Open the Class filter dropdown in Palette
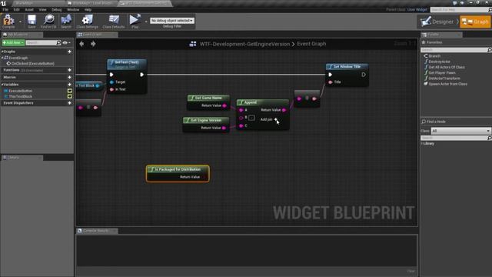This screenshot has width=492, height=277. (460, 131)
